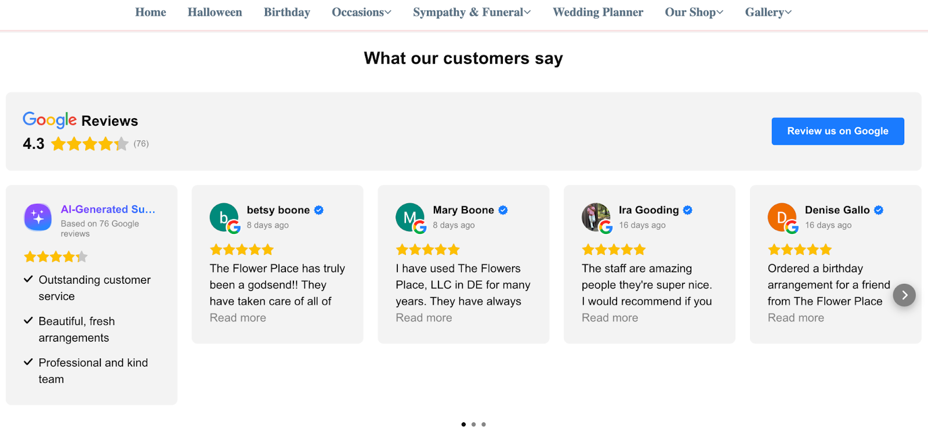Viewport: 928px width, 443px height.
Task: Read more of Denise Gallo's review
Action: click(796, 318)
